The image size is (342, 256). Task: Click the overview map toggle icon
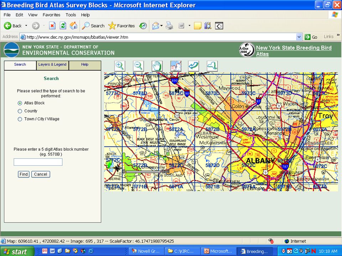click(176, 66)
